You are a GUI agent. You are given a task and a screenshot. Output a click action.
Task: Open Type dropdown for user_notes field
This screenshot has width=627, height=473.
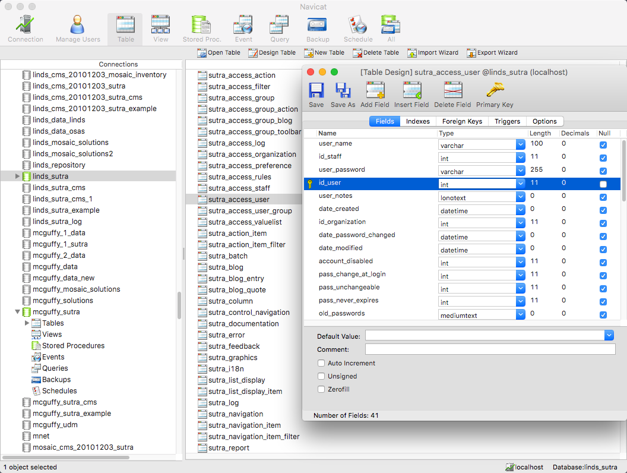pyautogui.click(x=520, y=197)
